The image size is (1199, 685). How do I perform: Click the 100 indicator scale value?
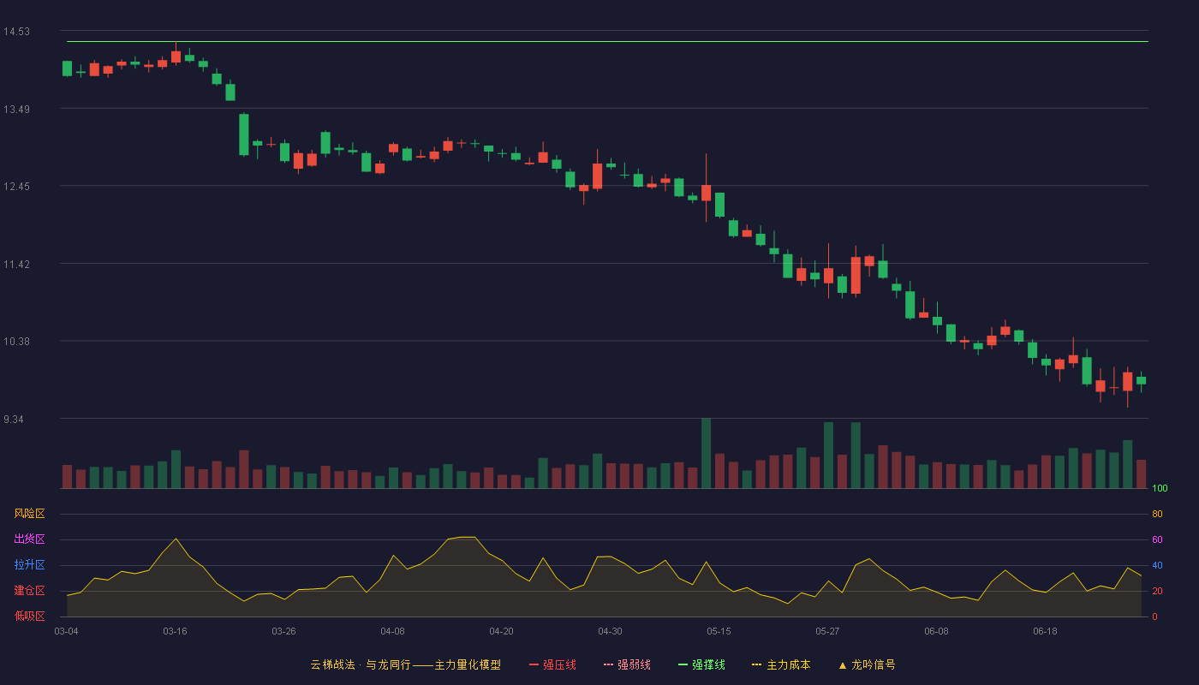tap(1160, 488)
